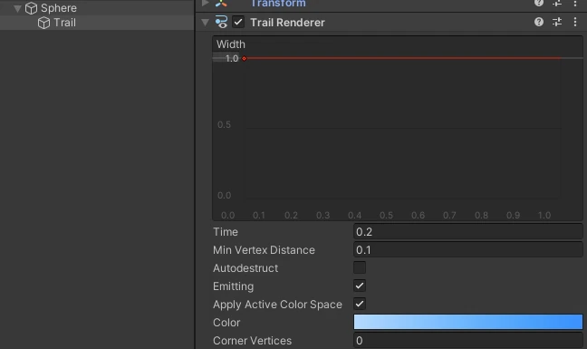Viewport: 587px width, 349px height.
Task: Select the Trail child object
Action: coord(64,23)
